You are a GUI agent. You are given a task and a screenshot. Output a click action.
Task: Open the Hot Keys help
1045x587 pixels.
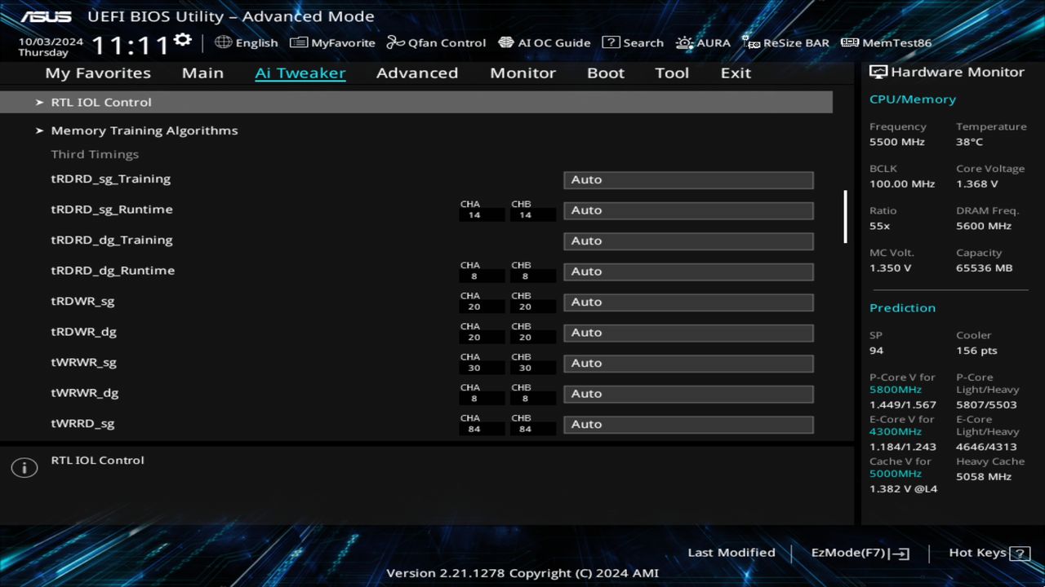(x=988, y=552)
